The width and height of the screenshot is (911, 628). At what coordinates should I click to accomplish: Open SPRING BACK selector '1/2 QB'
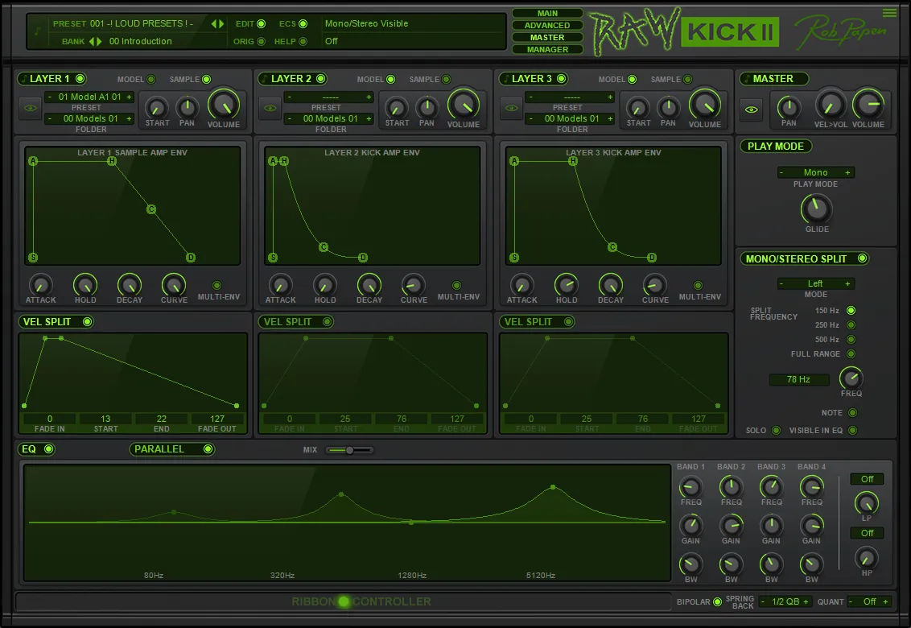coord(785,602)
